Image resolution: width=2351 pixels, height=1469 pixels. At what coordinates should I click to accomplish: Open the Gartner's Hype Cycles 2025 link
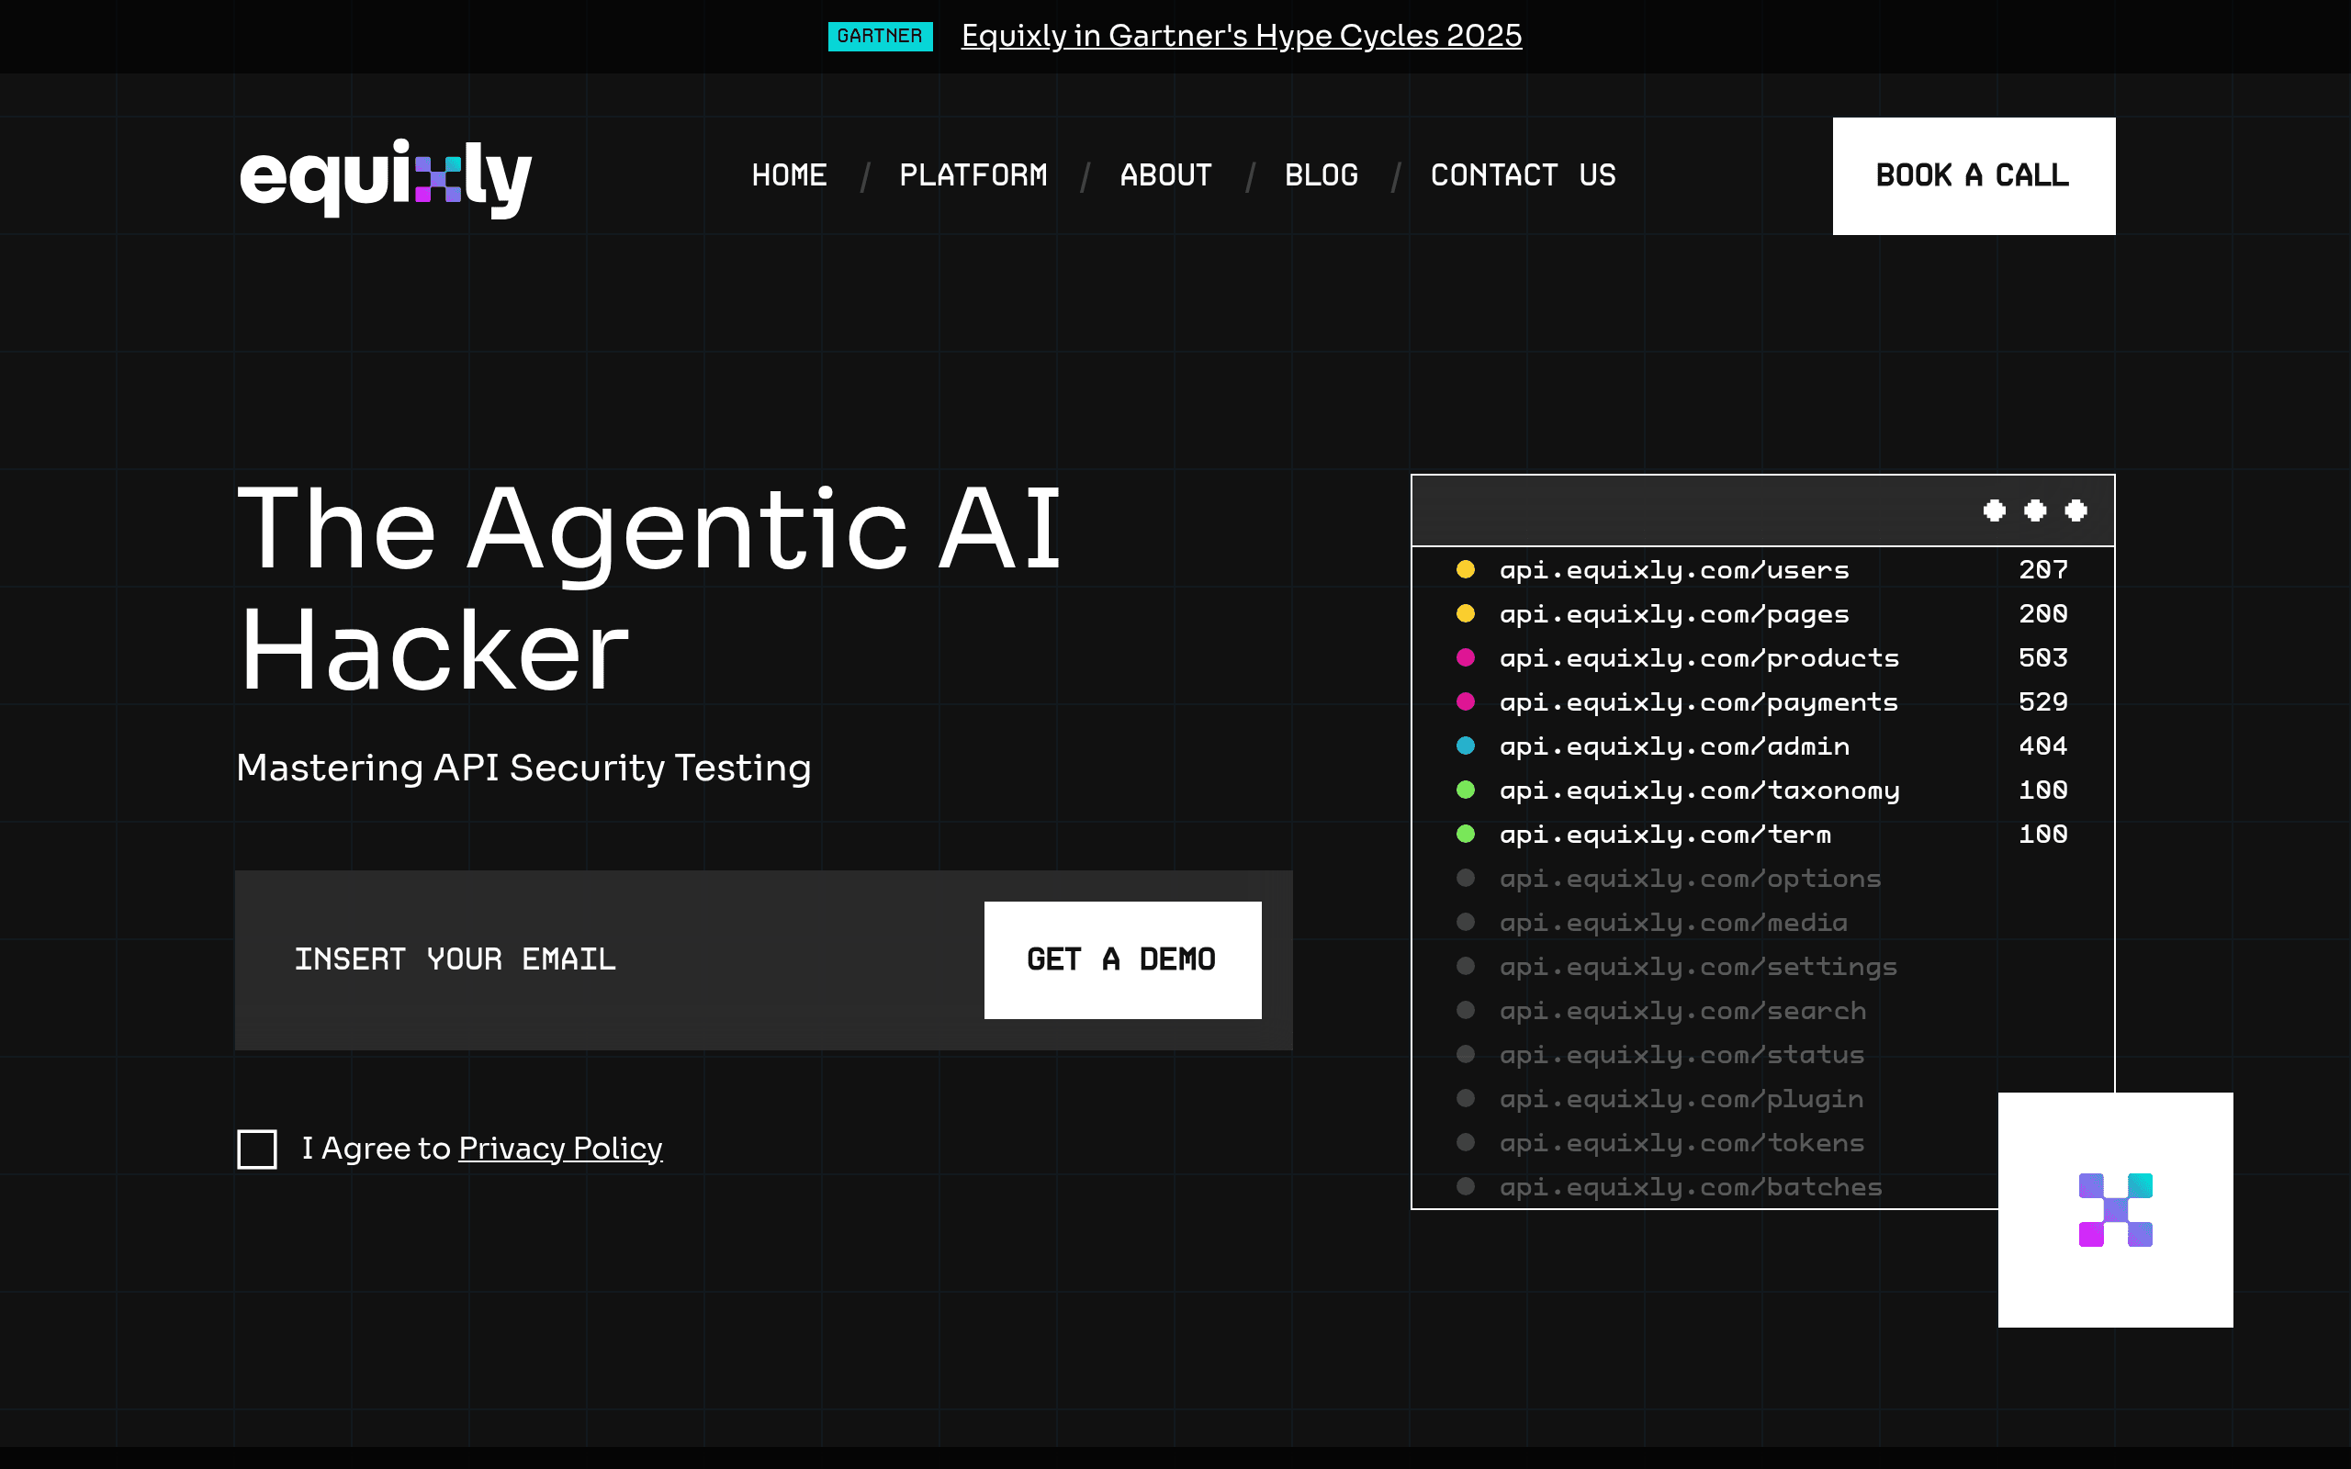pyautogui.click(x=1242, y=36)
